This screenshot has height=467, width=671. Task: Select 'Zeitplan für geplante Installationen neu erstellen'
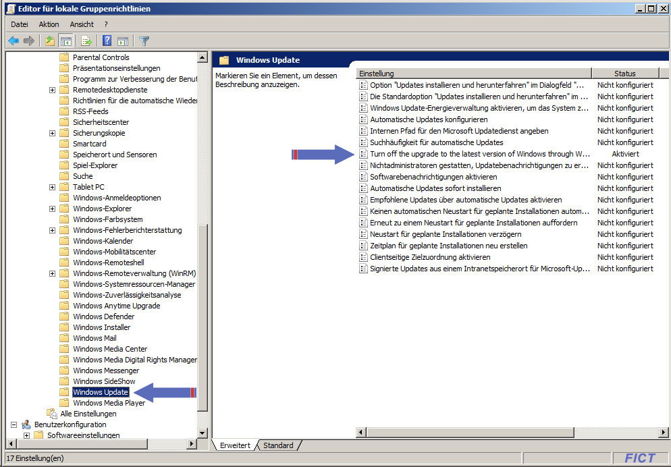point(449,246)
